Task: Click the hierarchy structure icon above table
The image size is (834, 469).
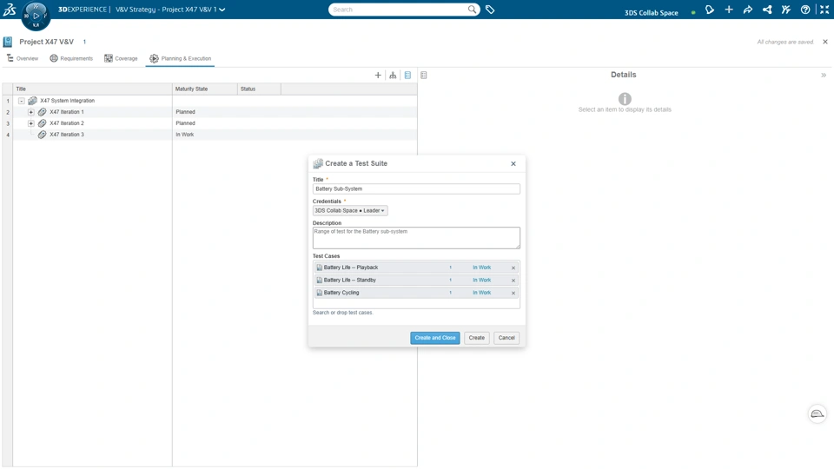Action: click(393, 75)
